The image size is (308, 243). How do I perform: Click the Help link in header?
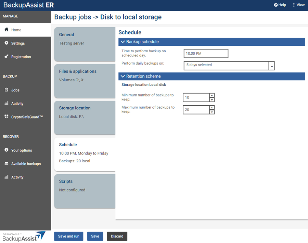(280, 5)
